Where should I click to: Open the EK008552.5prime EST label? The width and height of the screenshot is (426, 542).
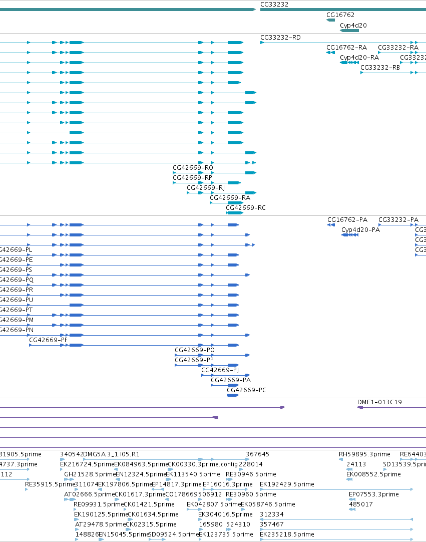pos(373,474)
